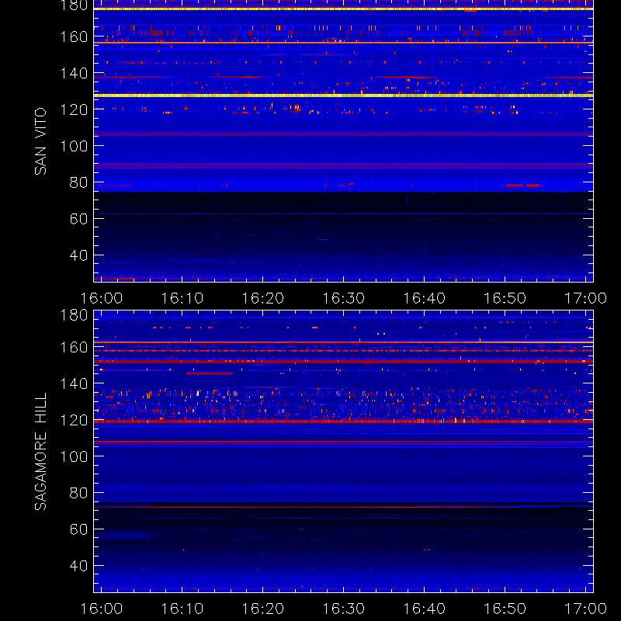Select the 140 frequency tick of San Vito plot

coord(74,73)
